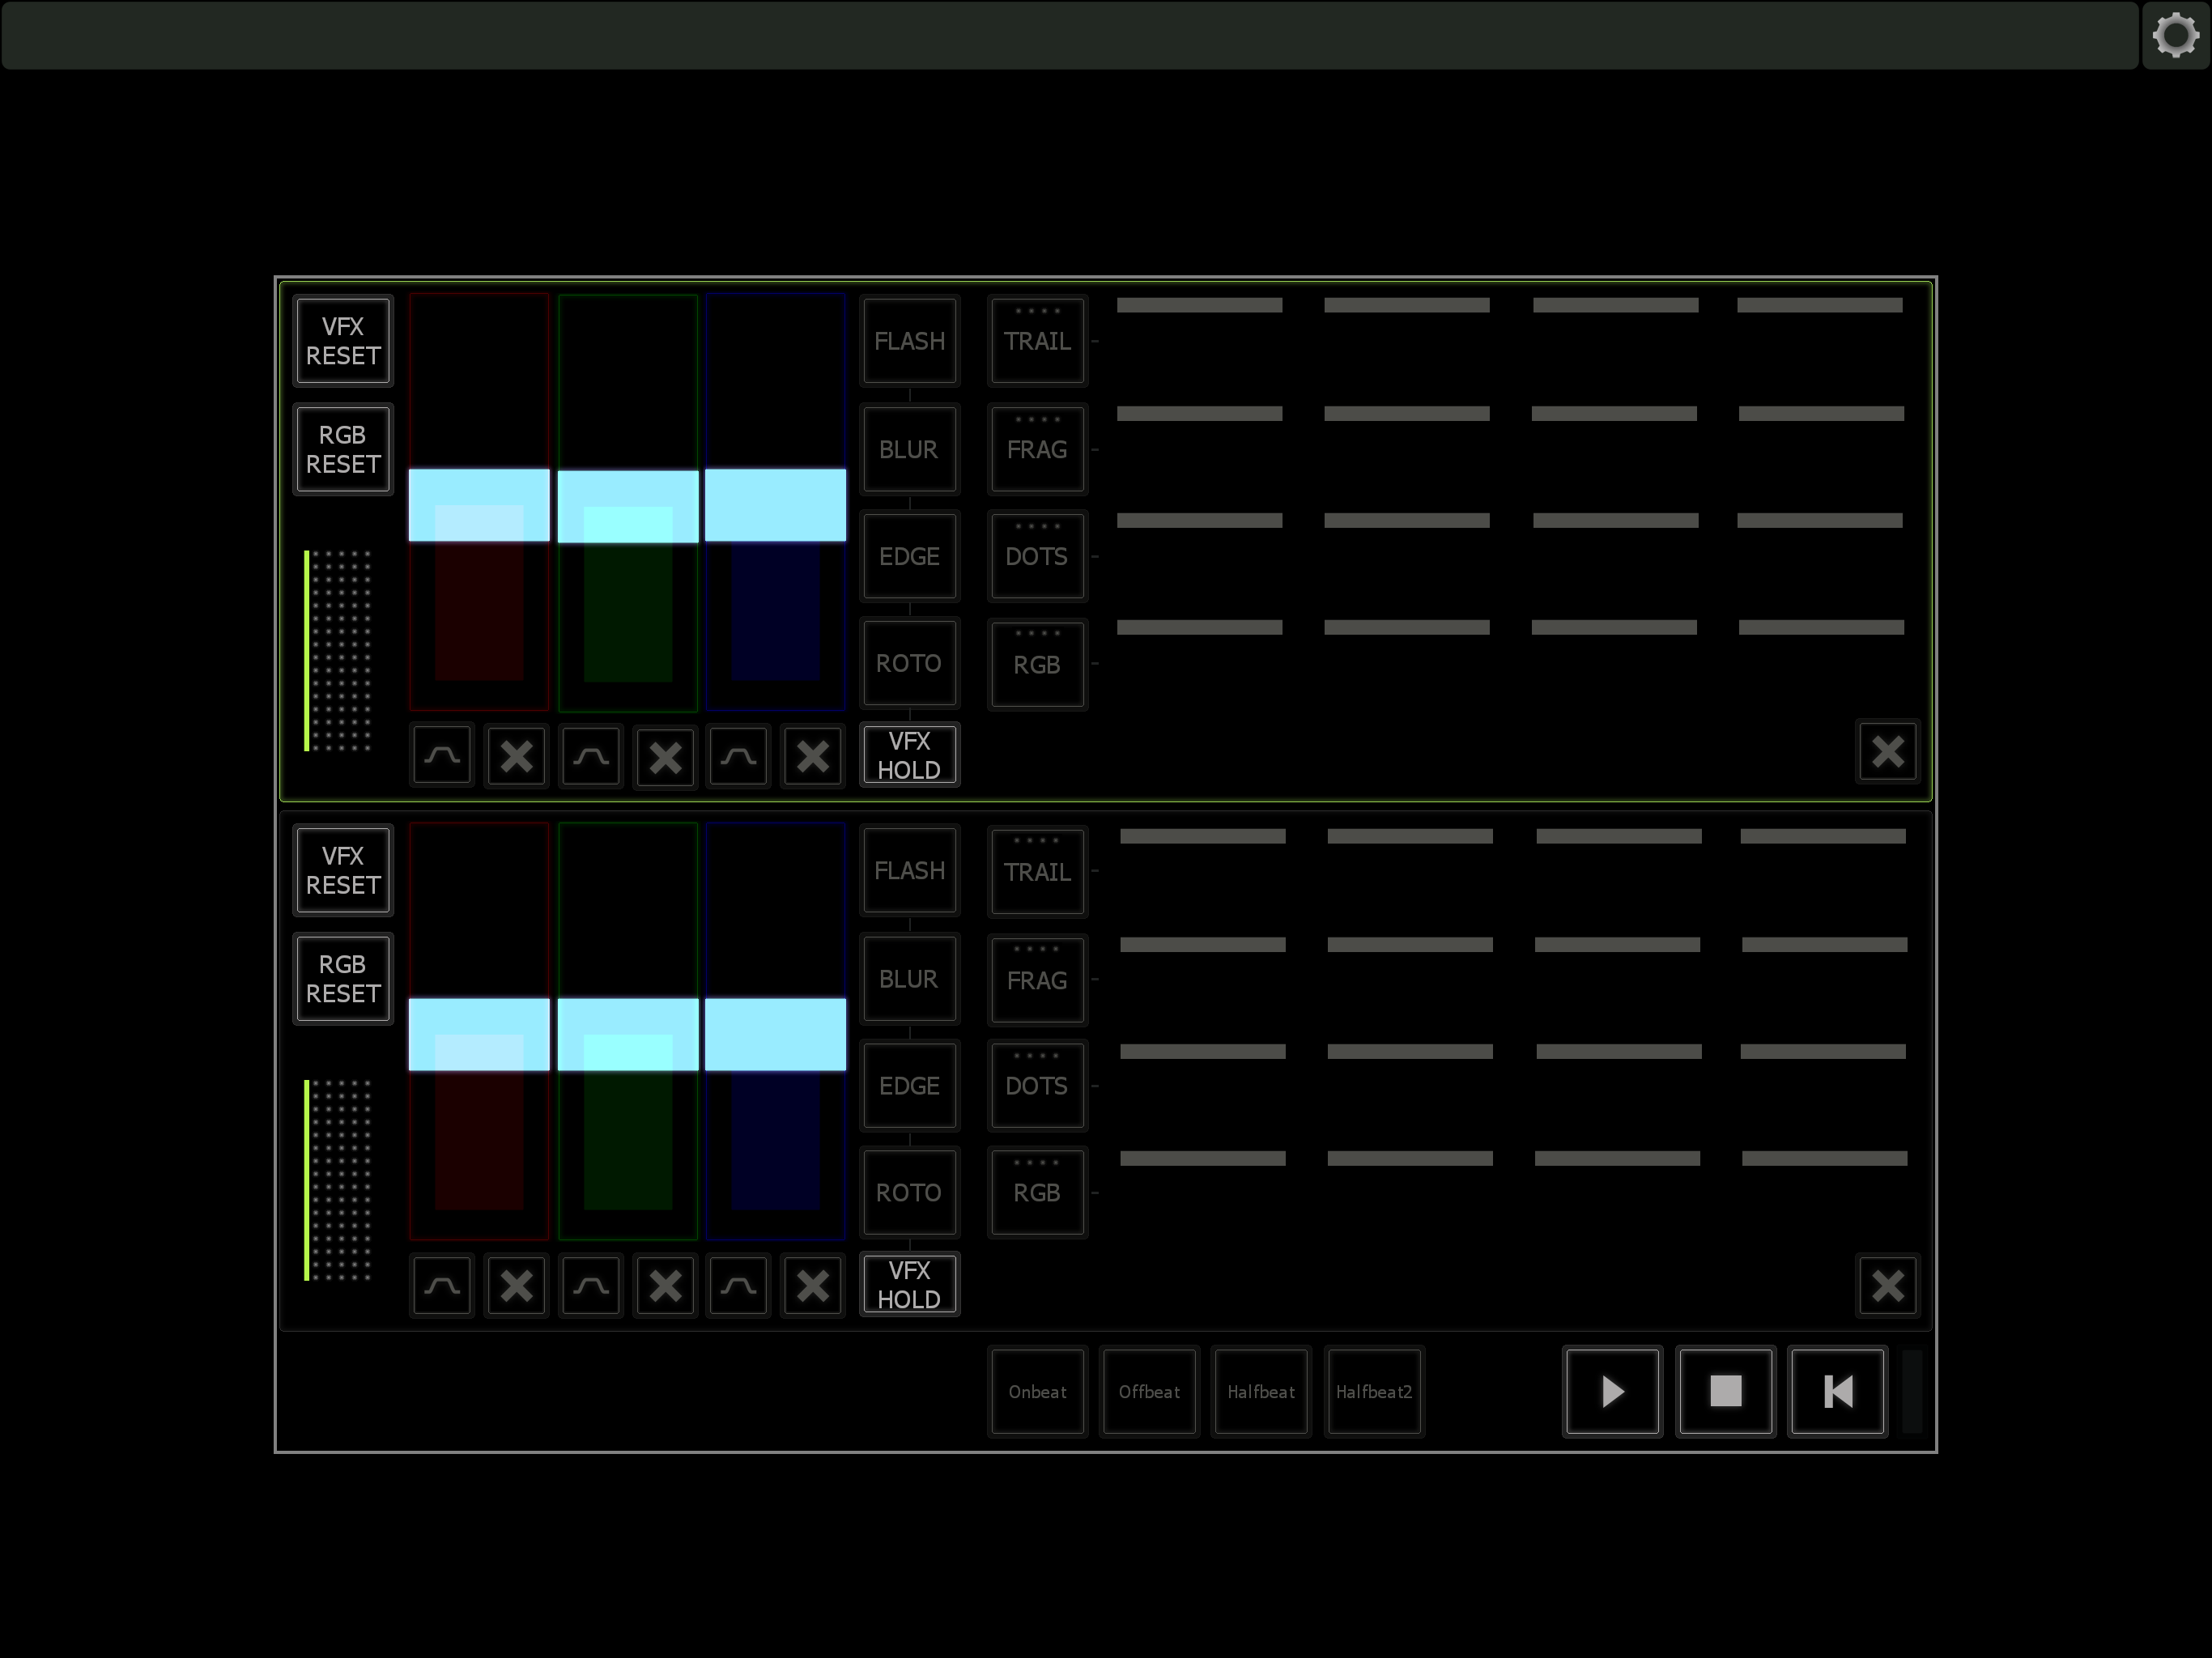Click top panel red channel curve icon

point(442,755)
